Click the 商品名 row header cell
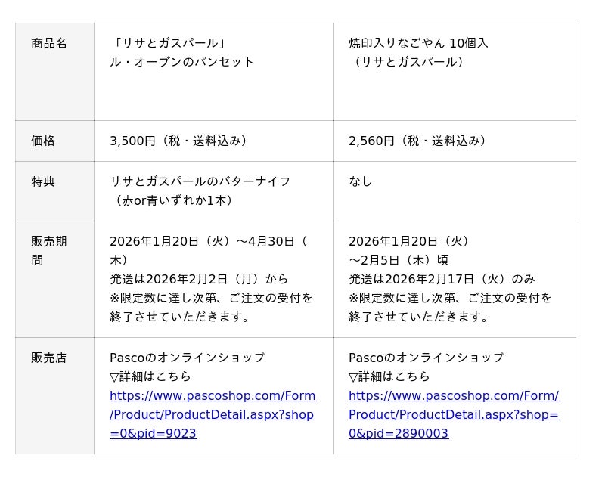This screenshot has height=477, width=605. click(x=49, y=44)
